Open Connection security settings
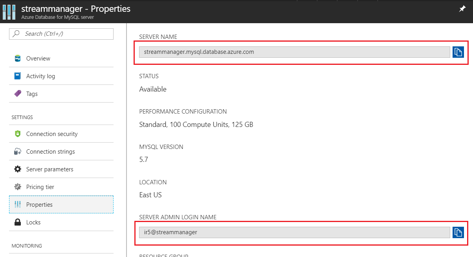The image size is (473, 257). click(61, 134)
